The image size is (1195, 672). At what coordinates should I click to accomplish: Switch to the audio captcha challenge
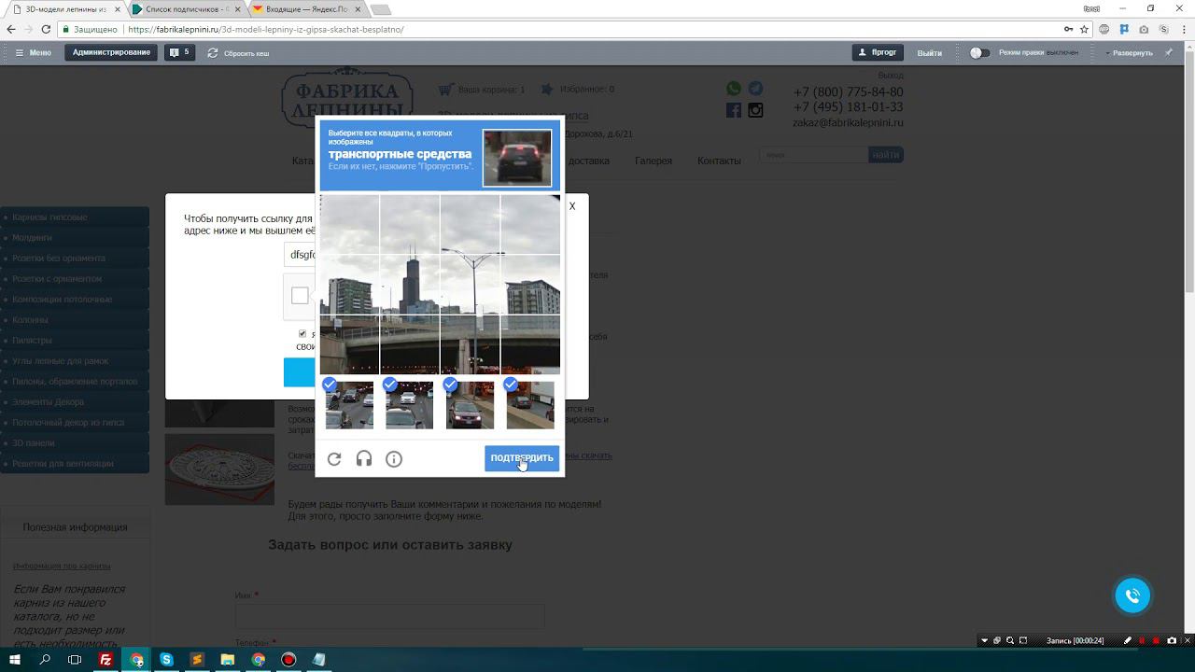(364, 458)
